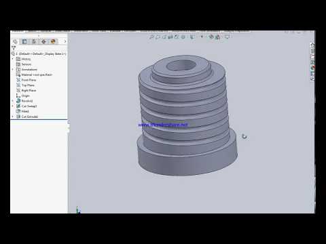Viewport: 326px width, 244px height.
Task: Select Sensors in the feature tree
Action: [x=24, y=64]
